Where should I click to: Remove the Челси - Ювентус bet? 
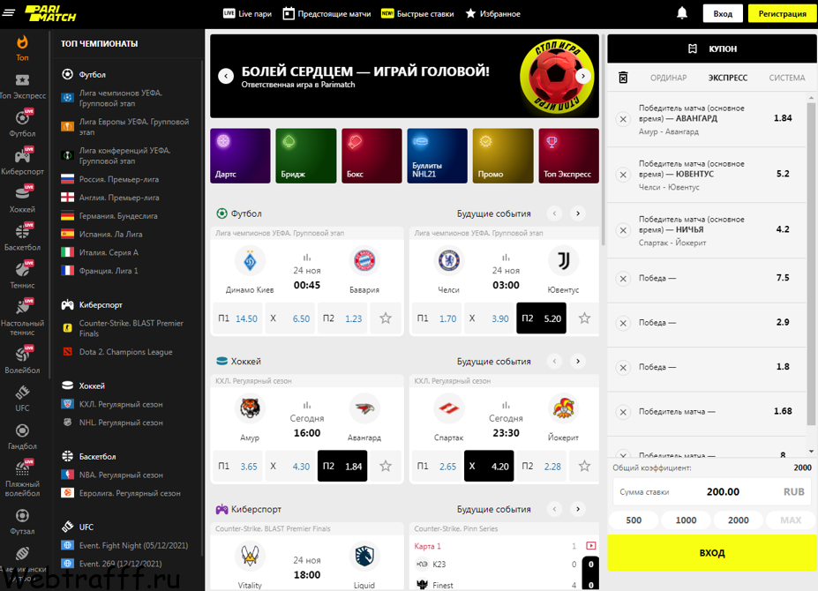point(623,175)
